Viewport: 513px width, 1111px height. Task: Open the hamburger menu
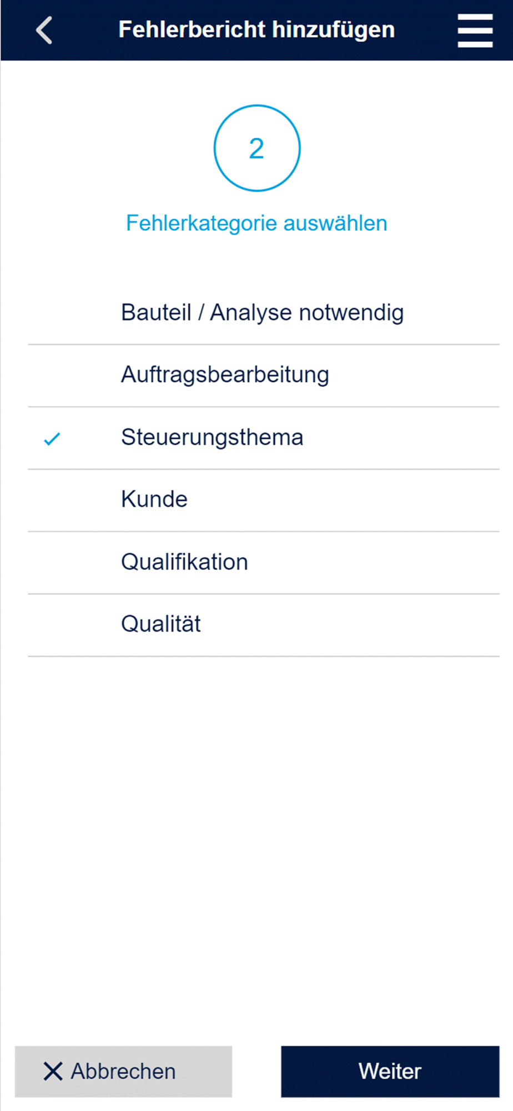tap(475, 31)
